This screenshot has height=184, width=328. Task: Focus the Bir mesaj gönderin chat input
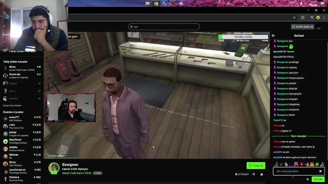click(x=299, y=171)
